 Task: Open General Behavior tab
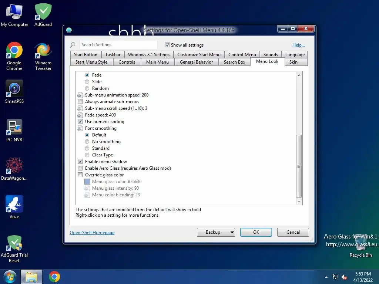[x=196, y=62]
